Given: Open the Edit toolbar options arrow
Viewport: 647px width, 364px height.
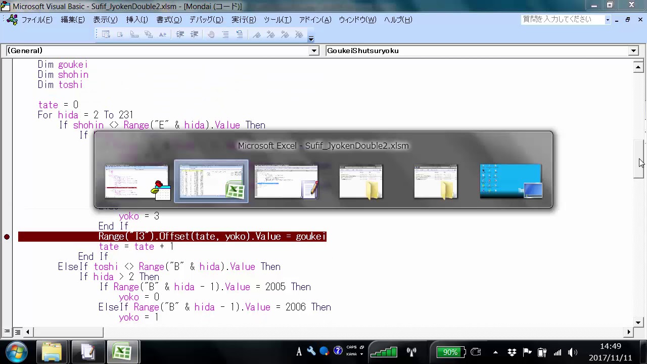Looking at the screenshot, I should click(311, 37).
